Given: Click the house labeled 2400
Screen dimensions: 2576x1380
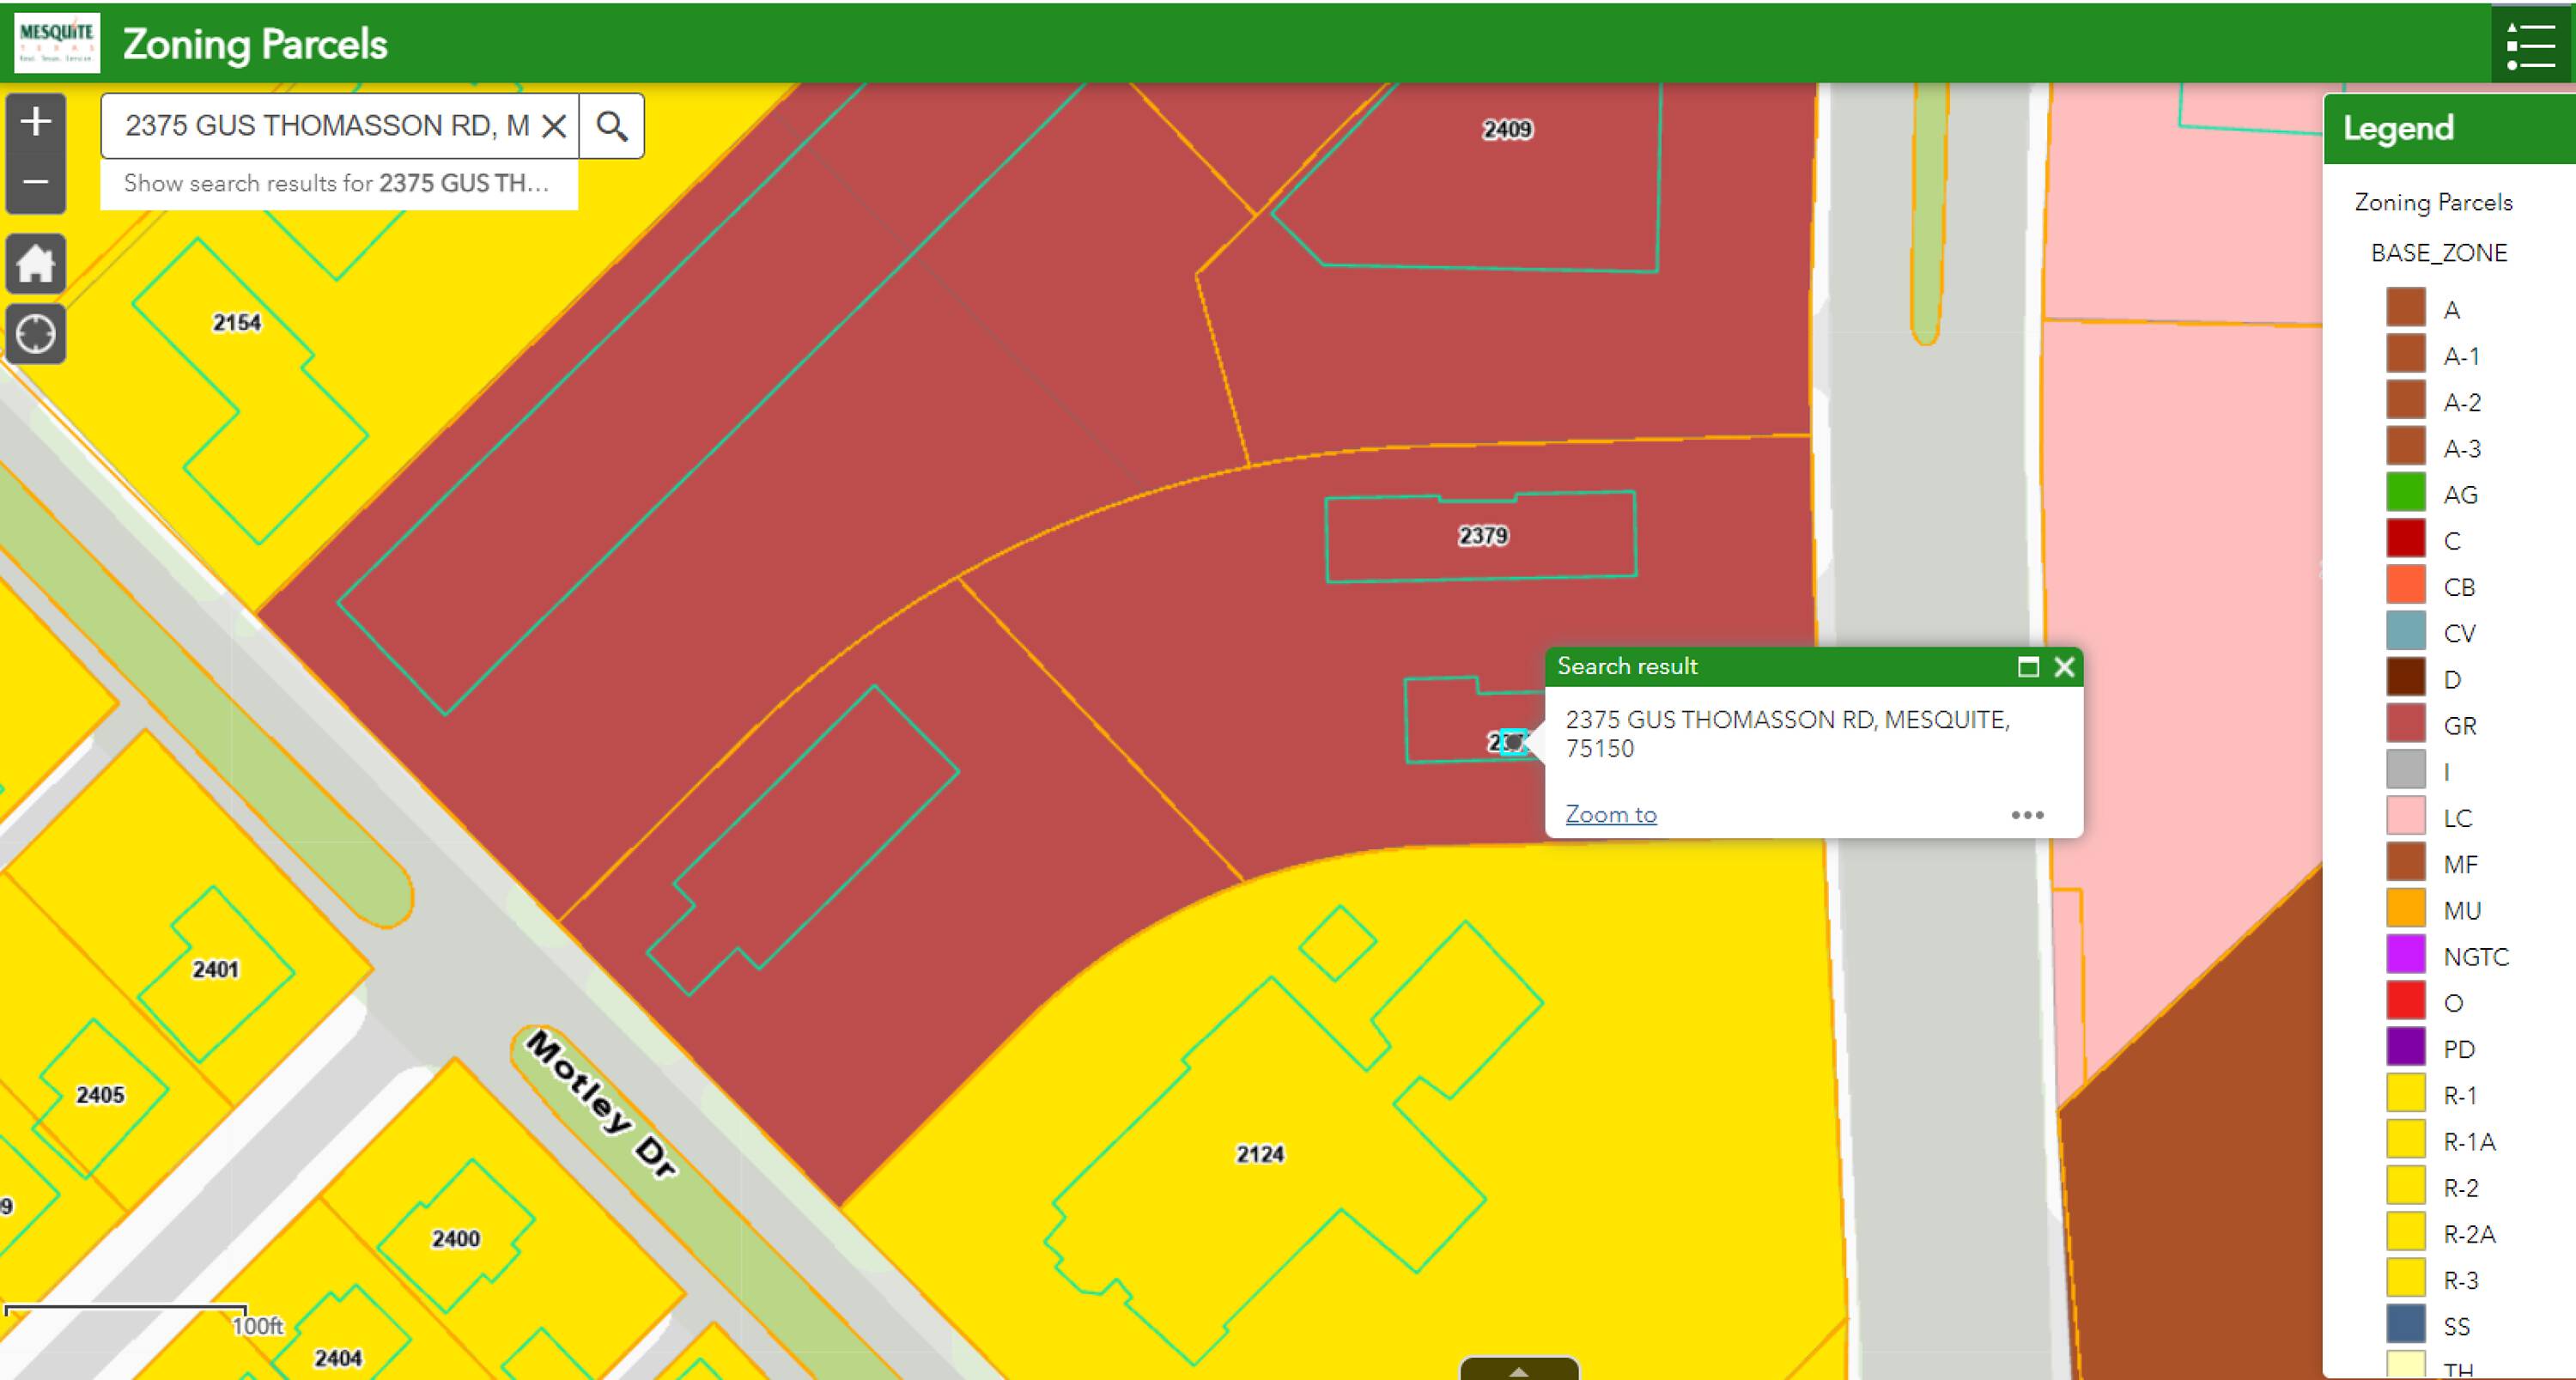Looking at the screenshot, I should 456,1238.
